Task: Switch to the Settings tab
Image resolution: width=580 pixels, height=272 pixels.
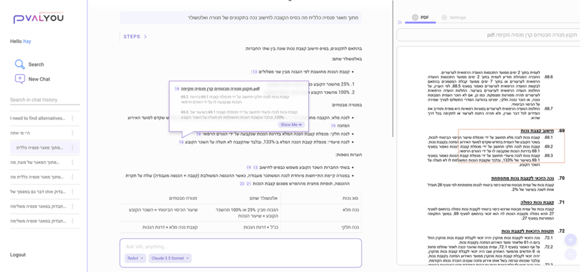Action: tap(454, 17)
